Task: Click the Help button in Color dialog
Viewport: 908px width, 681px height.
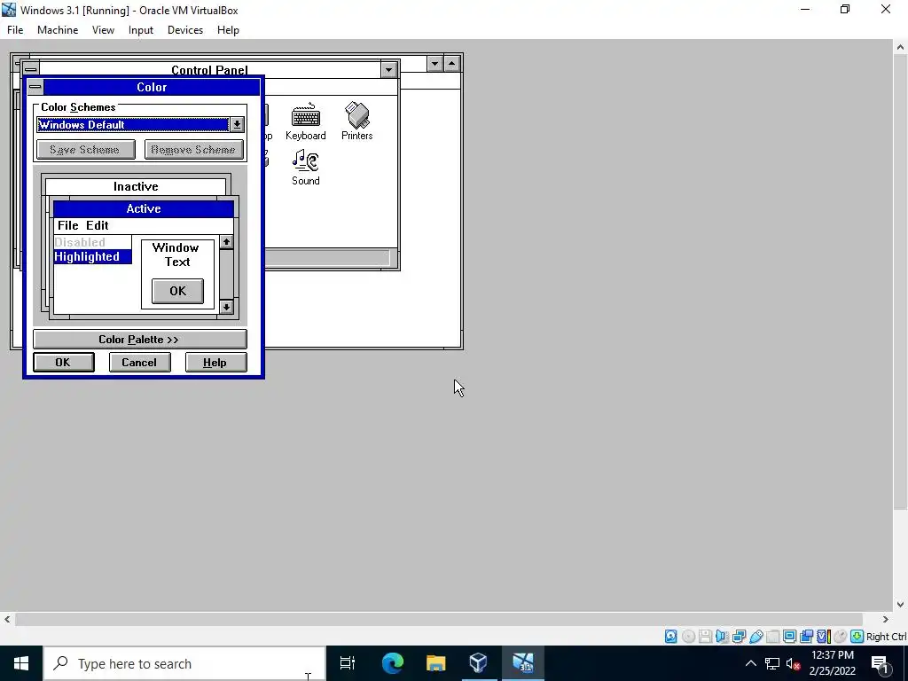Action: click(215, 363)
